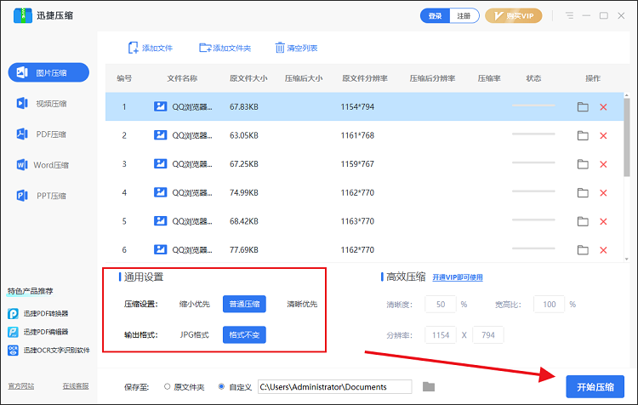Click the resolution width field 1154
This screenshot has height=405, width=638.
tap(441, 335)
